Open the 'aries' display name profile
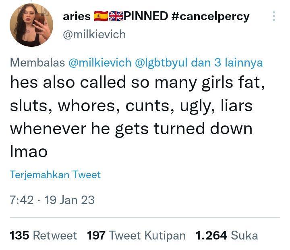This screenshot has width=290, height=250. [77, 16]
